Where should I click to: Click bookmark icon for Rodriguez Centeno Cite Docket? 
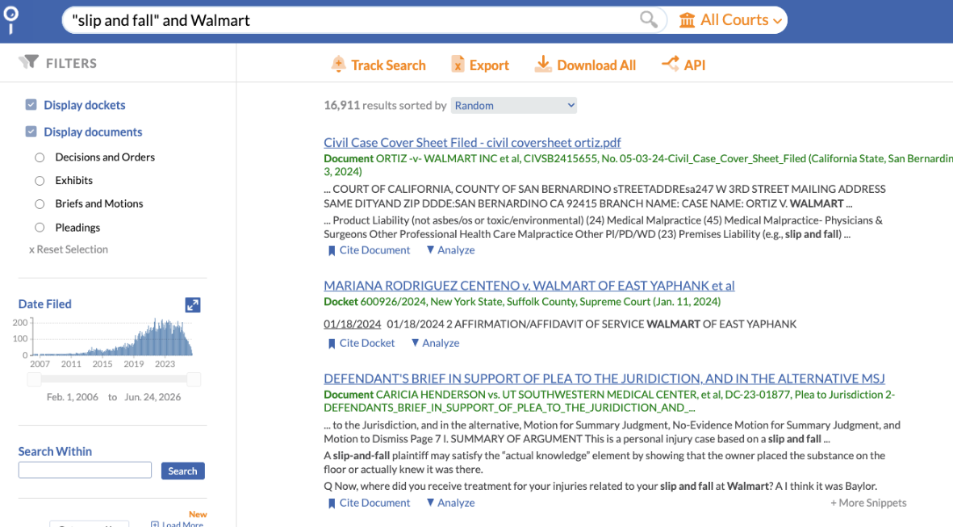tap(331, 344)
